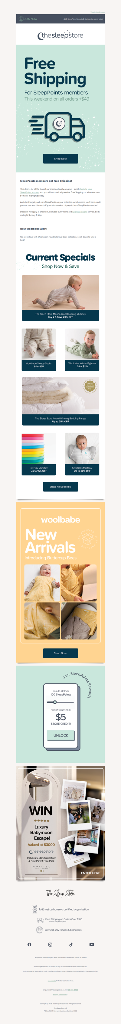Click Shop Now under Free Shipping
Image resolution: width=121 pixels, height=1024 pixels.
[x=60, y=159]
